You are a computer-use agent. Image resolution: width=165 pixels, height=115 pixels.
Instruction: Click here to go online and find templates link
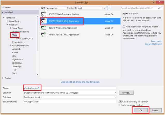click(x=80, y=82)
